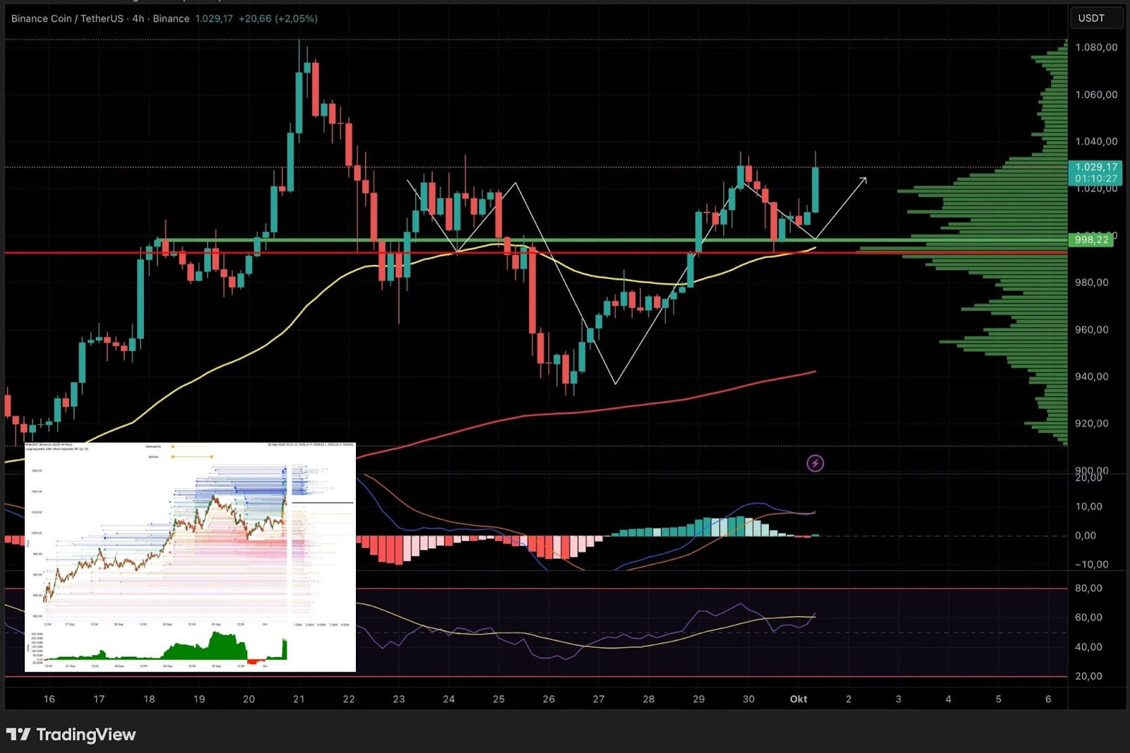Click the white arrowhead of the projection drawing
The width and height of the screenshot is (1130, 753).
click(863, 180)
